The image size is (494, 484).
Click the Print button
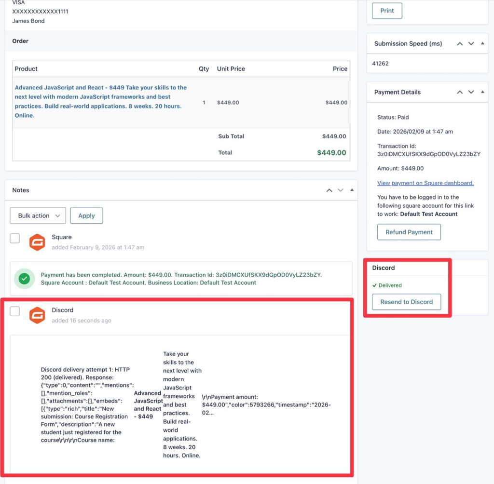(387, 11)
